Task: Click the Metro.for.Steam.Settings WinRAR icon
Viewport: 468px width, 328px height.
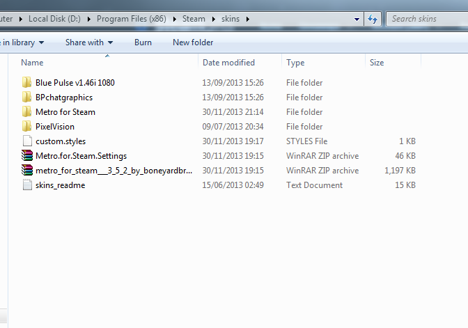Action: click(27, 155)
